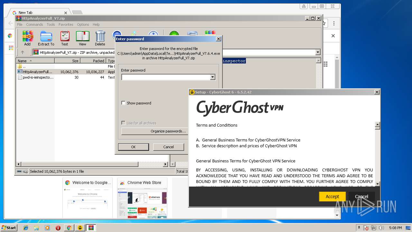The height and width of the screenshot is (232, 412).
Task: Click the red Opera icon in the taskbar
Action: click(x=58, y=228)
